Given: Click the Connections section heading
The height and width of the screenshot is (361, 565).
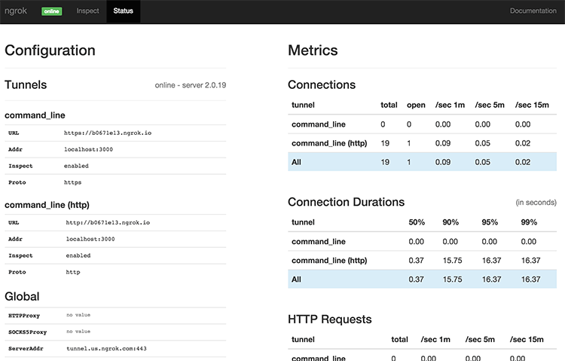Looking at the screenshot, I should 322,84.
